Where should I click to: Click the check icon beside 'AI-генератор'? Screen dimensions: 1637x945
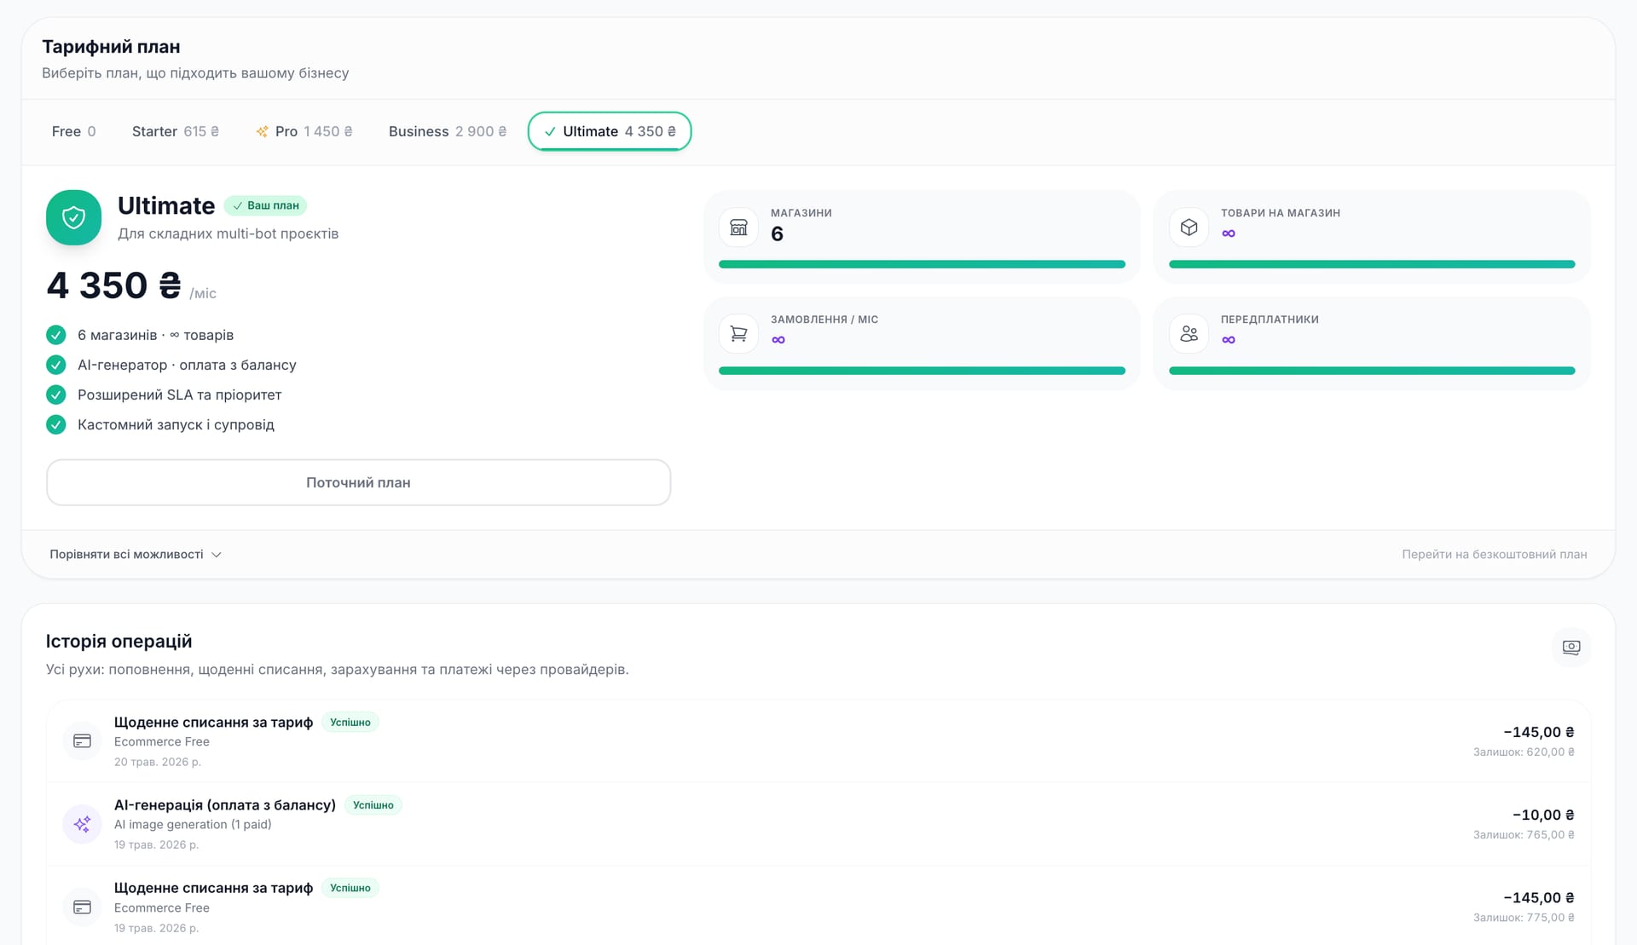coord(56,365)
